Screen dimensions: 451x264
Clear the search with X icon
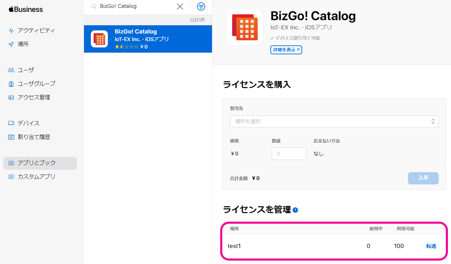point(180,6)
